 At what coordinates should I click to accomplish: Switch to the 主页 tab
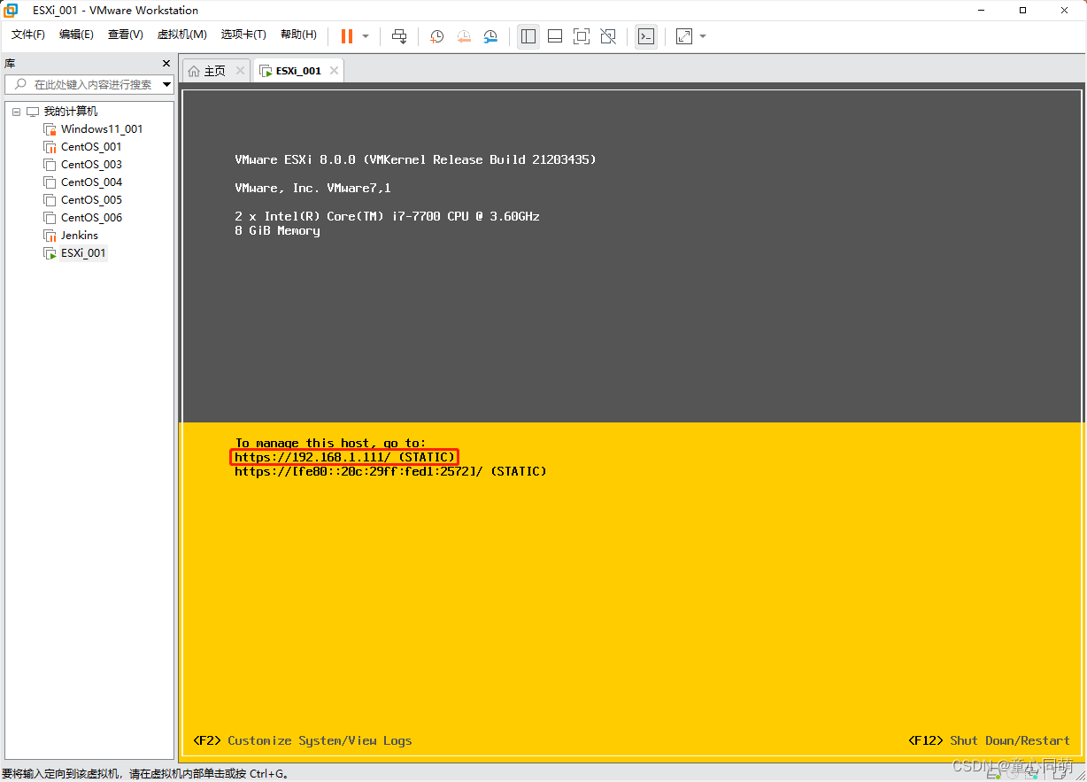(212, 70)
